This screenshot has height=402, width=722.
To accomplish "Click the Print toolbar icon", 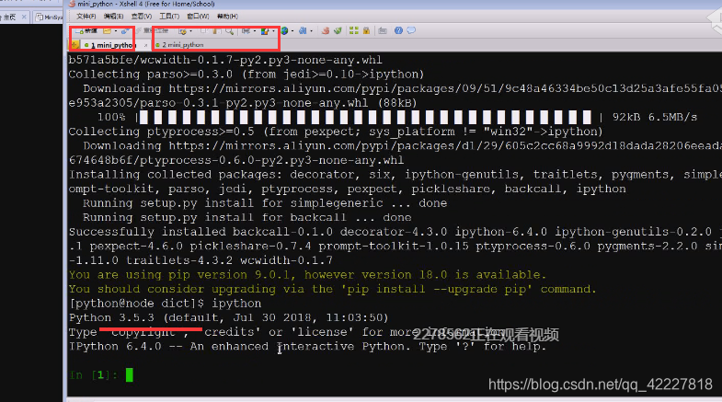I will pos(246,31).
